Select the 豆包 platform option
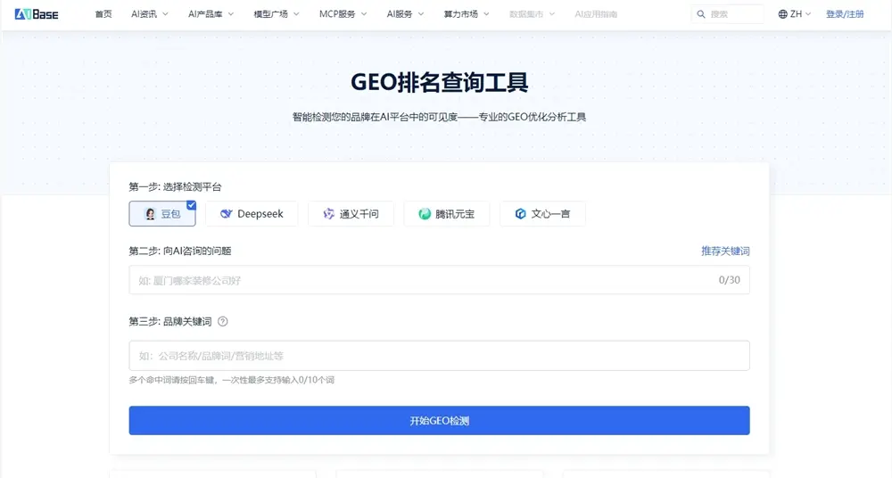The image size is (892, 478). [162, 214]
